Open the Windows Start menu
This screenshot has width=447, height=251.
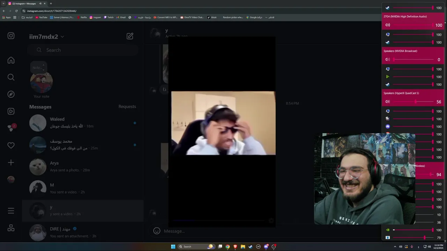pyautogui.click(x=173, y=246)
